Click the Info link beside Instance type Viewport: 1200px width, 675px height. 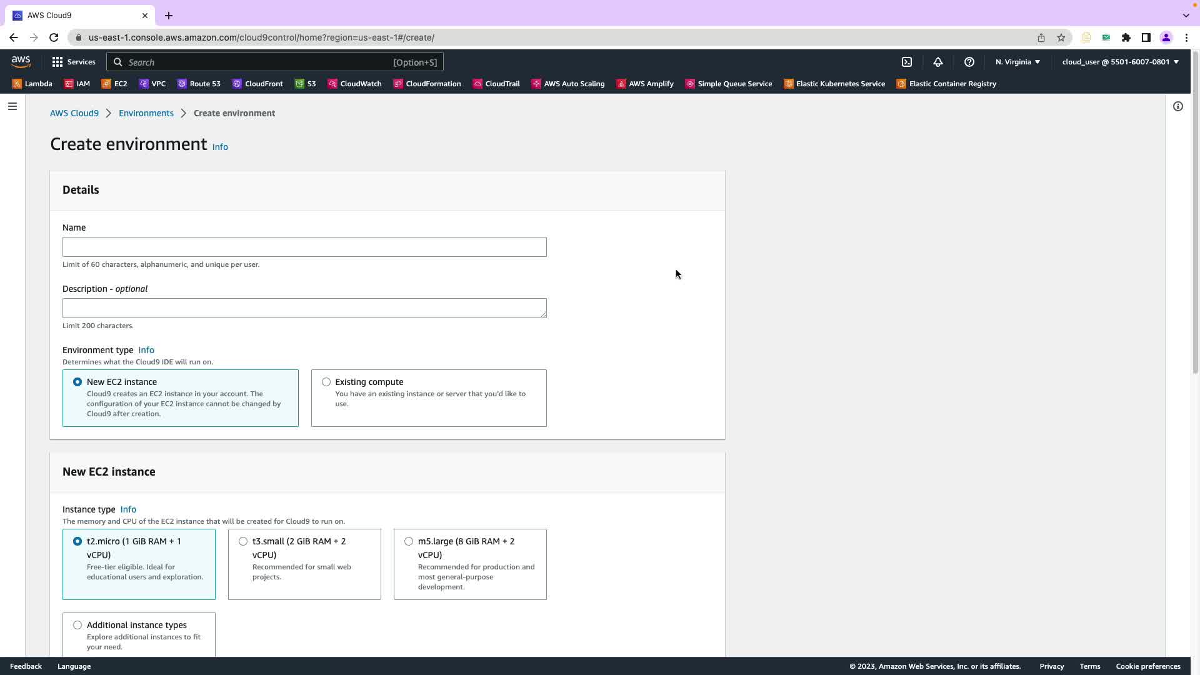128,509
